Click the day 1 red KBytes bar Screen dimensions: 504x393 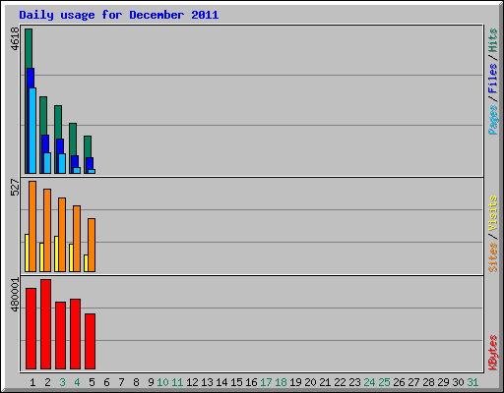tap(31, 328)
